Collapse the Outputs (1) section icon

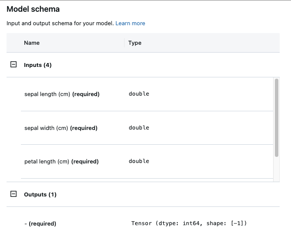tap(14, 194)
